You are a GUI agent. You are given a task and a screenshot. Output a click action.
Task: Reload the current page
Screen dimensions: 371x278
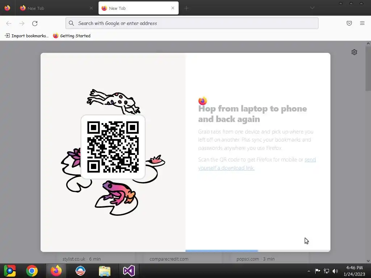35,24
